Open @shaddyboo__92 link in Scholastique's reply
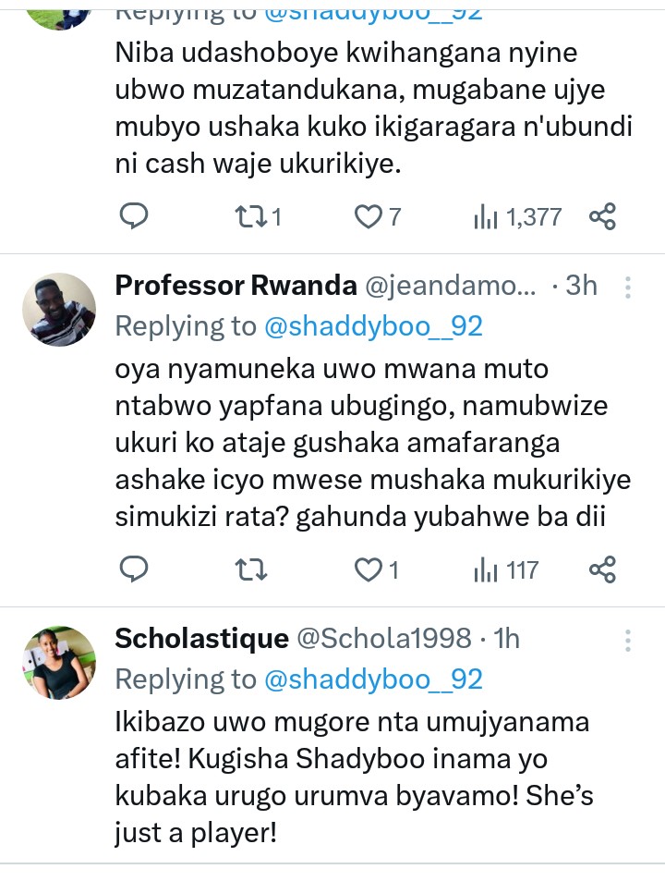The height and width of the screenshot is (881, 665). 373,679
